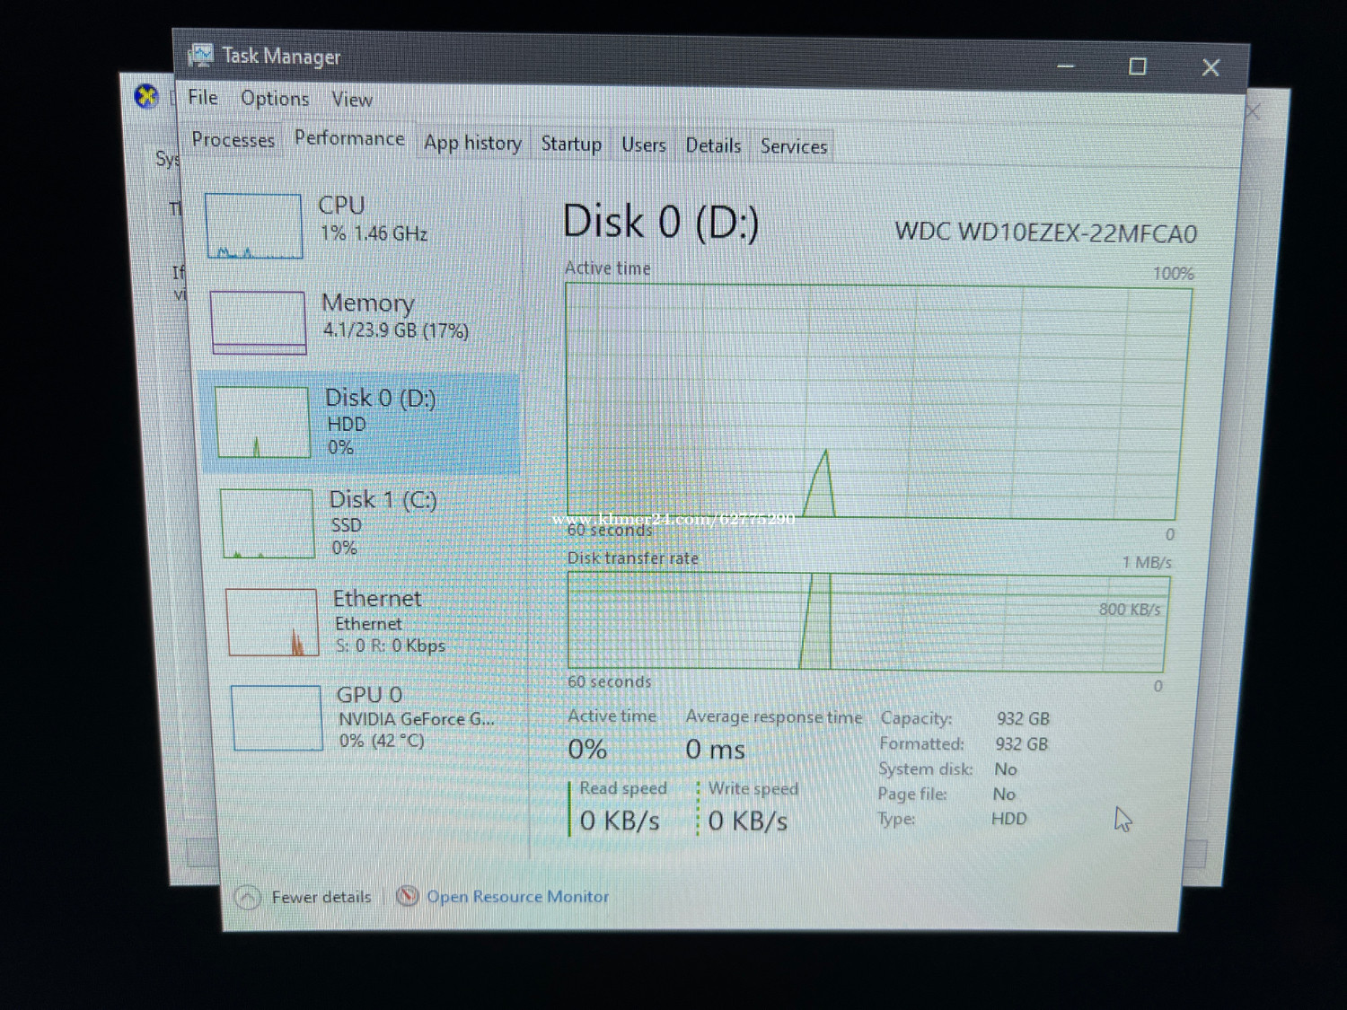
Task: Switch to the Processes tab
Action: coord(233,140)
